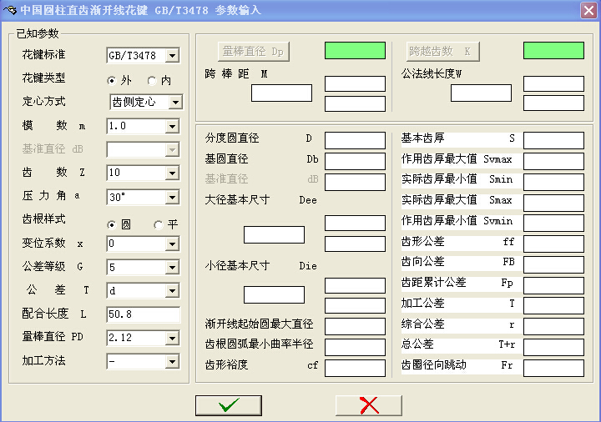Select the 外 (external) spline type radio

click(112, 81)
